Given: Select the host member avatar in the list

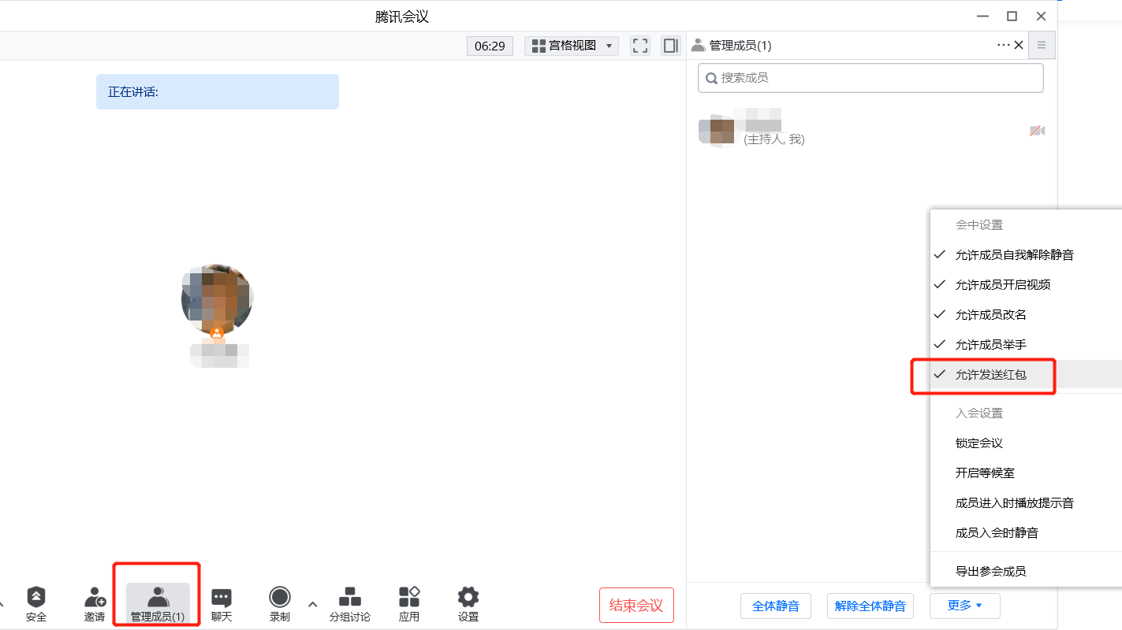Looking at the screenshot, I should point(717,130).
